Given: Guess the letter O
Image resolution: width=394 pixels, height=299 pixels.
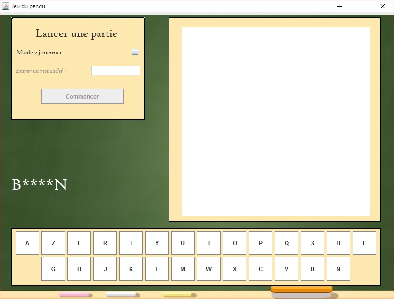Looking at the screenshot, I should click(235, 243).
